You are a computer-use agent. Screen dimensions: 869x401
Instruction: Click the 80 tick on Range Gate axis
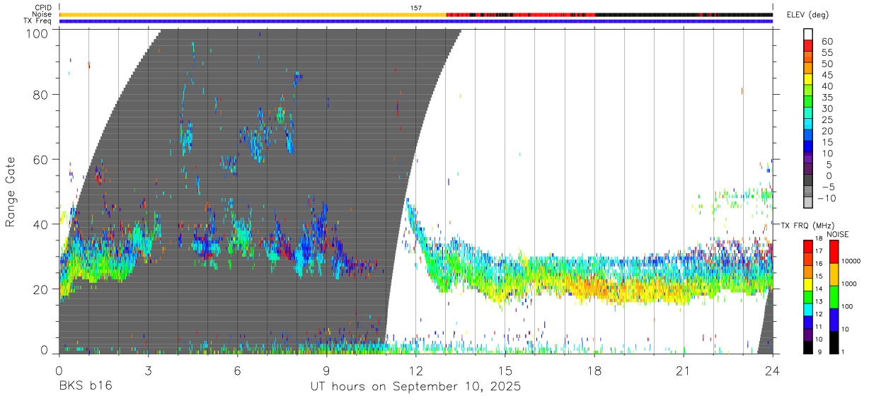pyautogui.click(x=42, y=95)
